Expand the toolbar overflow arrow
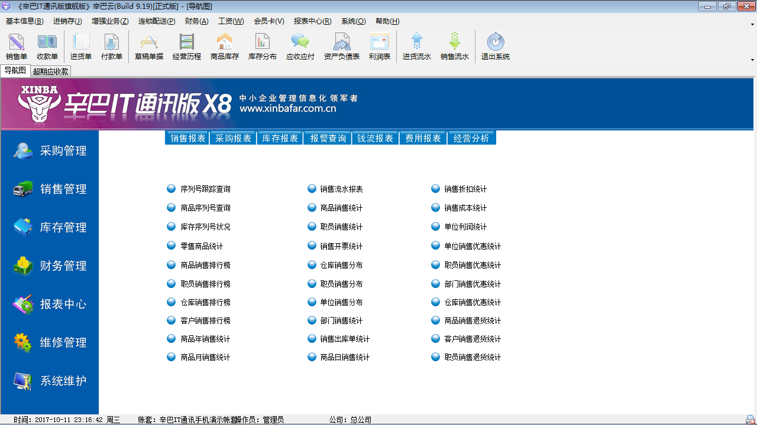This screenshot has height=425, width=757. tap(752, 60)
